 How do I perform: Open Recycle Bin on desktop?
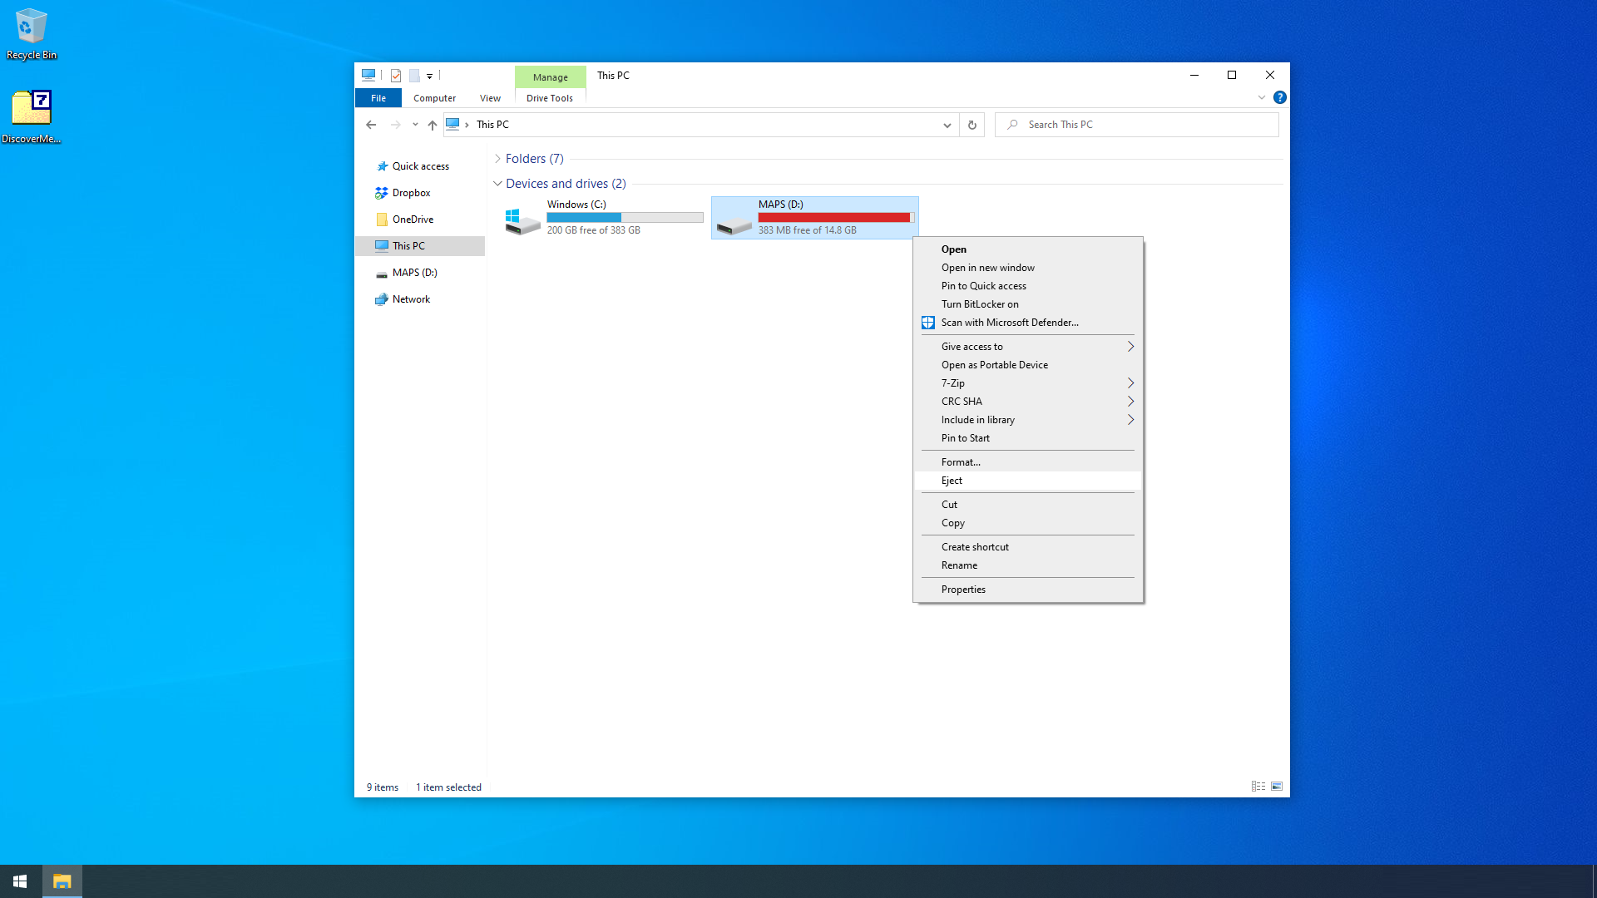(x=31, y=35)
